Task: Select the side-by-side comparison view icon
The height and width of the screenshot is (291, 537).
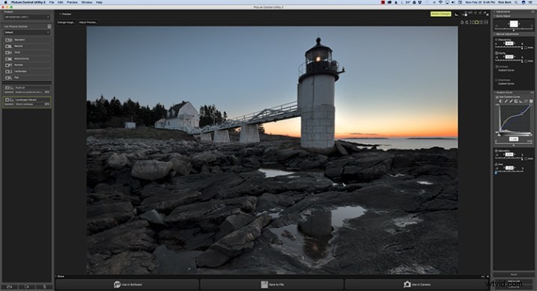Action: 481,22
